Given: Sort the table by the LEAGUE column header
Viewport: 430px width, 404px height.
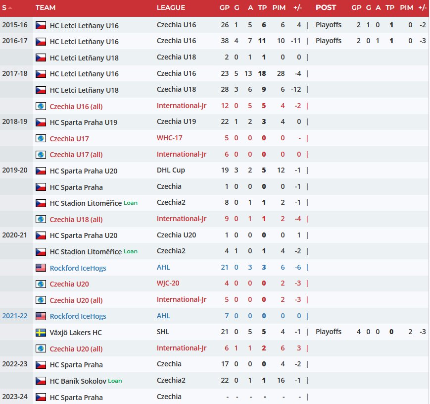Looking at the screenshot, I should coord(171,8).
